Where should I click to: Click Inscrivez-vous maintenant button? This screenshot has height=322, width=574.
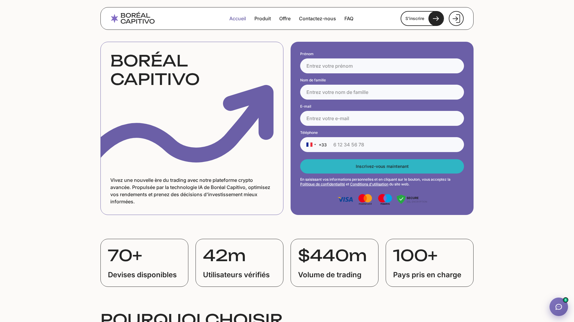pos(382,166)
